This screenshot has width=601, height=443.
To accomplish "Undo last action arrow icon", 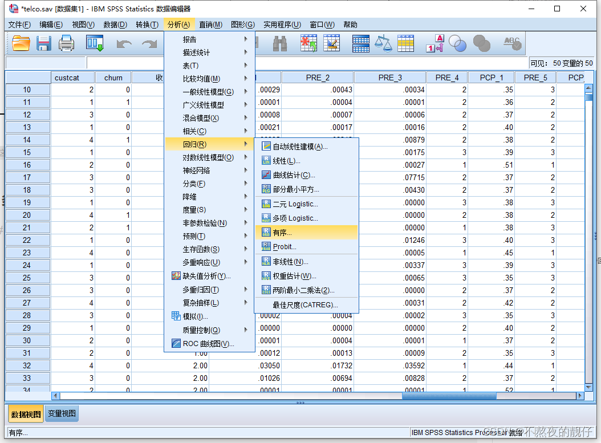I will 124,44.
